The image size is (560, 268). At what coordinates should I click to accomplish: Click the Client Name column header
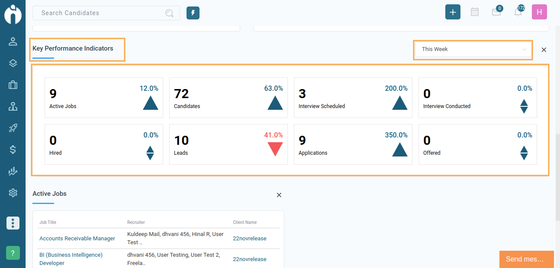tap(245, 222)
